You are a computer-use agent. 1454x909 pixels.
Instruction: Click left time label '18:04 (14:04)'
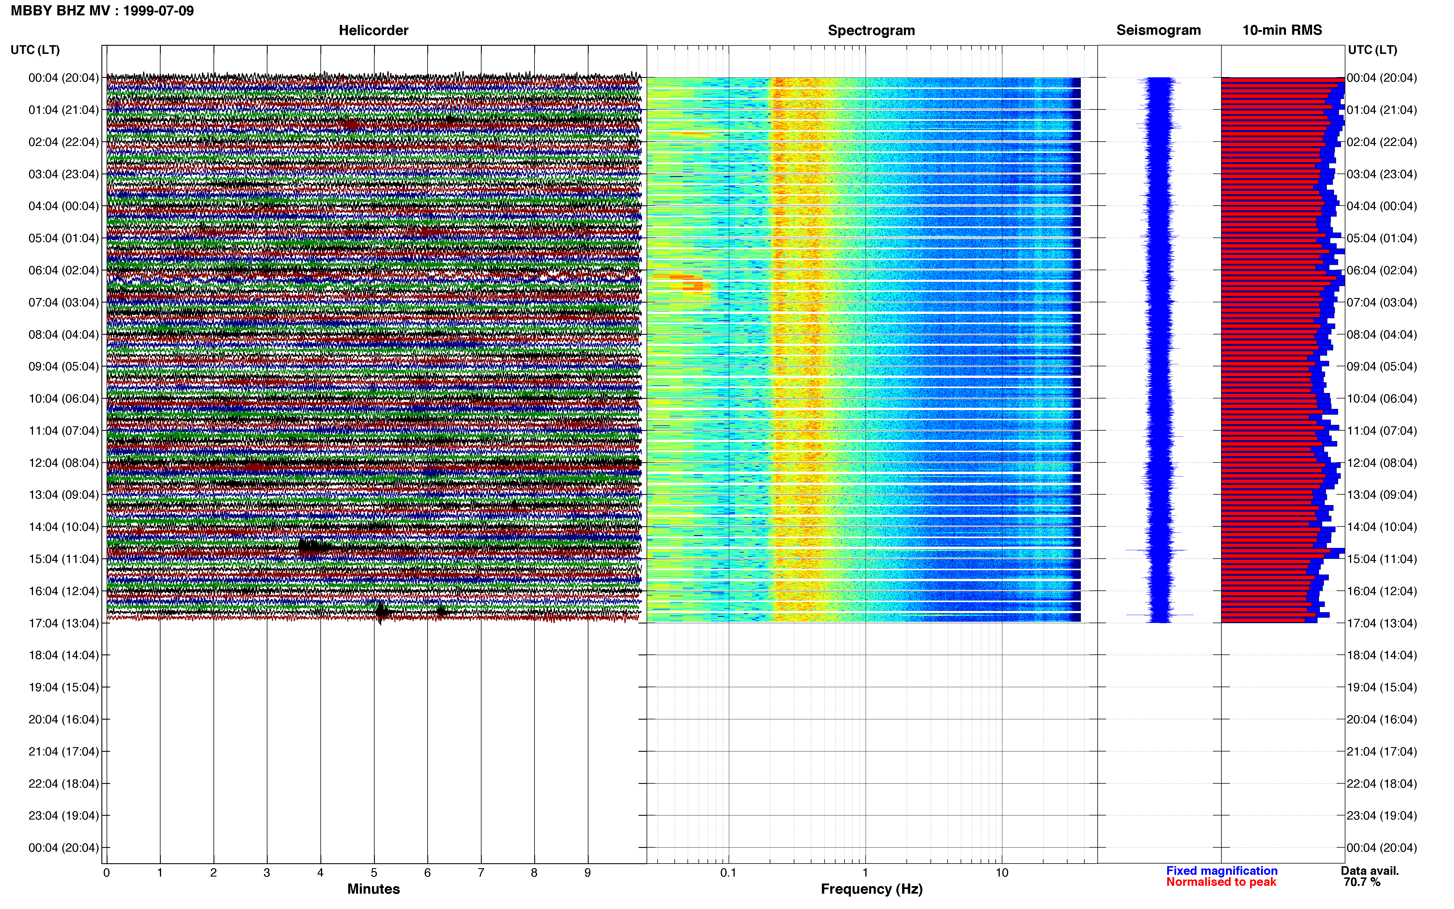click(x=63, y=655)
